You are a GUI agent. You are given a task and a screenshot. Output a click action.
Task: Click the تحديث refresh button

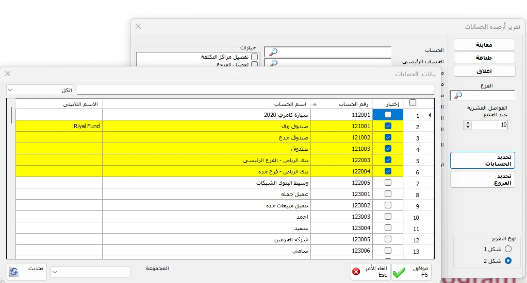point(27,272)
